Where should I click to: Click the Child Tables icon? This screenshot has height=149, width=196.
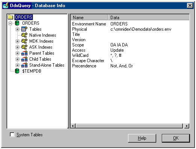pyautogui.click(x=24, y=59)
